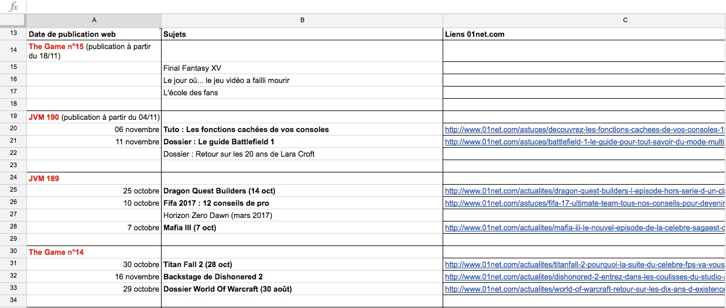Select 'Dossier : Le guide Battlefield 1' cell
Viewport: 726px width, 308px height.
pyautogui.click(x=302, y=141)
